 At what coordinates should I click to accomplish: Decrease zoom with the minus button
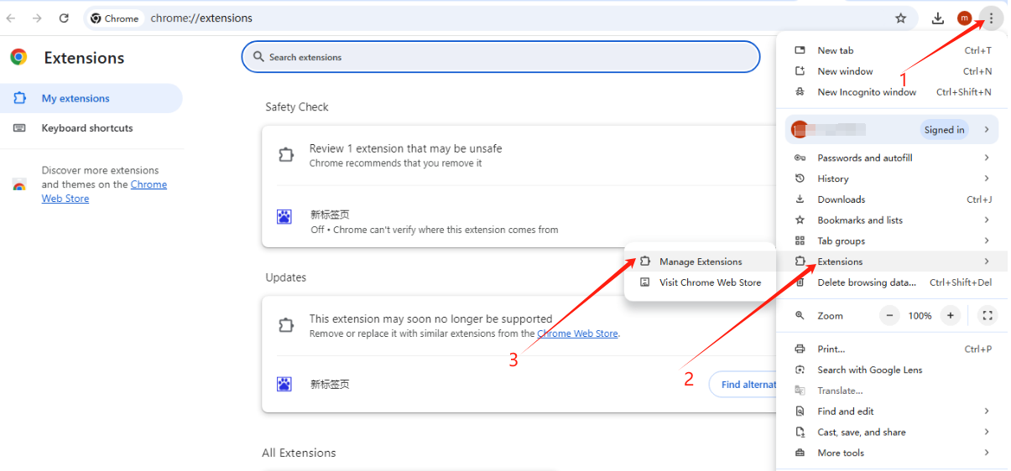tap(889, 316)
